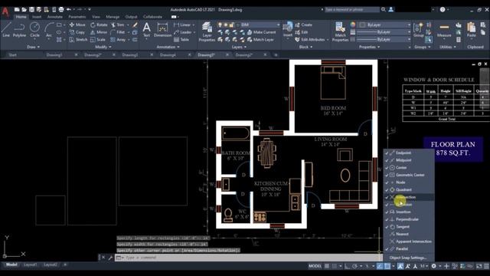Click the Move tool

tap(77, 25)
